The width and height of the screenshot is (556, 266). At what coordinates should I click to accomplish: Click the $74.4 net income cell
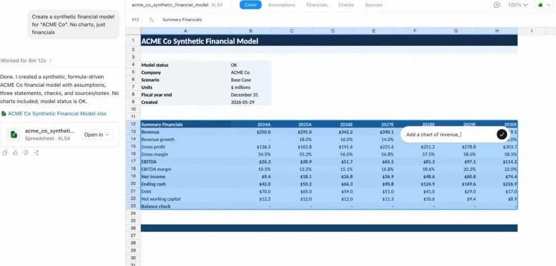pyautogui.click(x=497, y=177)
